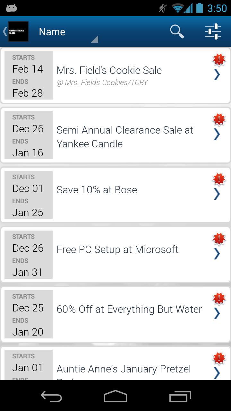The width and height of the screenshot is (231, 411).
Task: Tap the search magnifier icon
Action: (177, 31)
